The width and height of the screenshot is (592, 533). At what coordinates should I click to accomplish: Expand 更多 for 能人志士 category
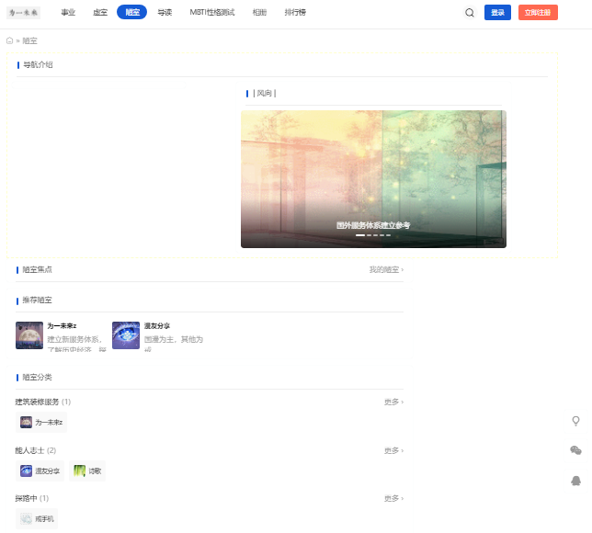[x=393, y=450]
